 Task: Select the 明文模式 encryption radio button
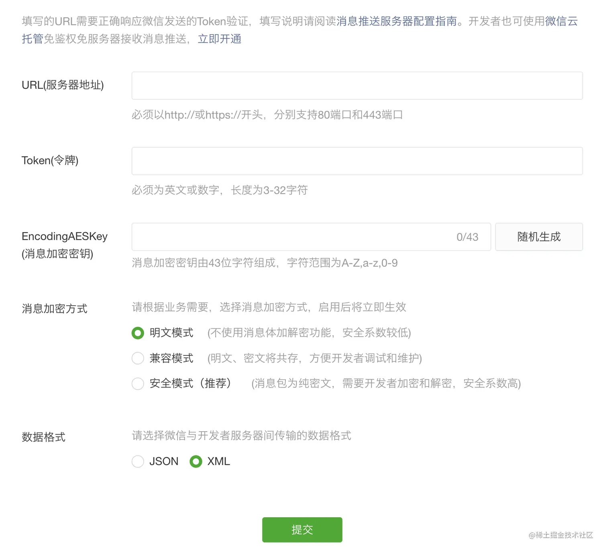click(138, 333)
